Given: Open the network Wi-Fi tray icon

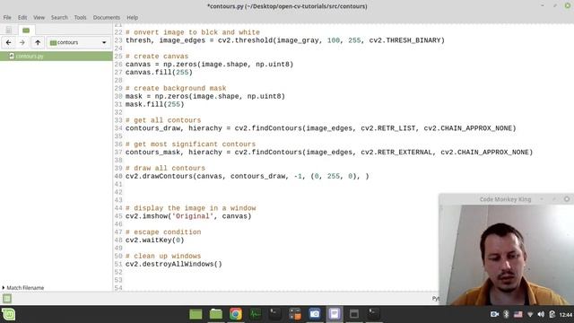Looking at the screenshot, I should pyautogui.click(x=530, y=315).
